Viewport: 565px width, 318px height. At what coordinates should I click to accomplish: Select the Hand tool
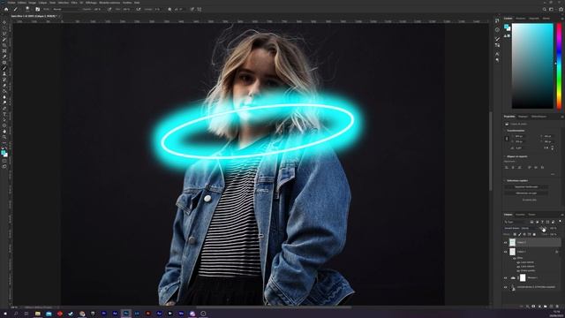[4, 132]
